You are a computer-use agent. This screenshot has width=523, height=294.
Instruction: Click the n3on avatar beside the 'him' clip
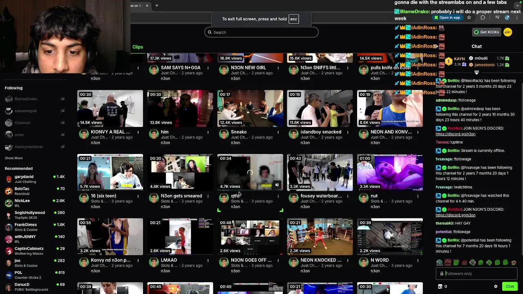pyautogui.click(x=154, y=134)
